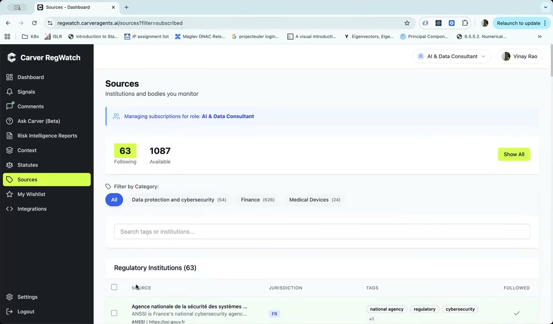553x324 pixels.
Task: Click the Context layers icon
Action: (10, 150)
